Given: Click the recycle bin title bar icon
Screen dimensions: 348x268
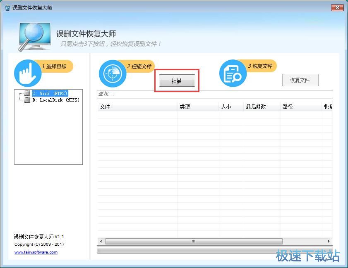Looking at the screenshot, I should (7, 8).
